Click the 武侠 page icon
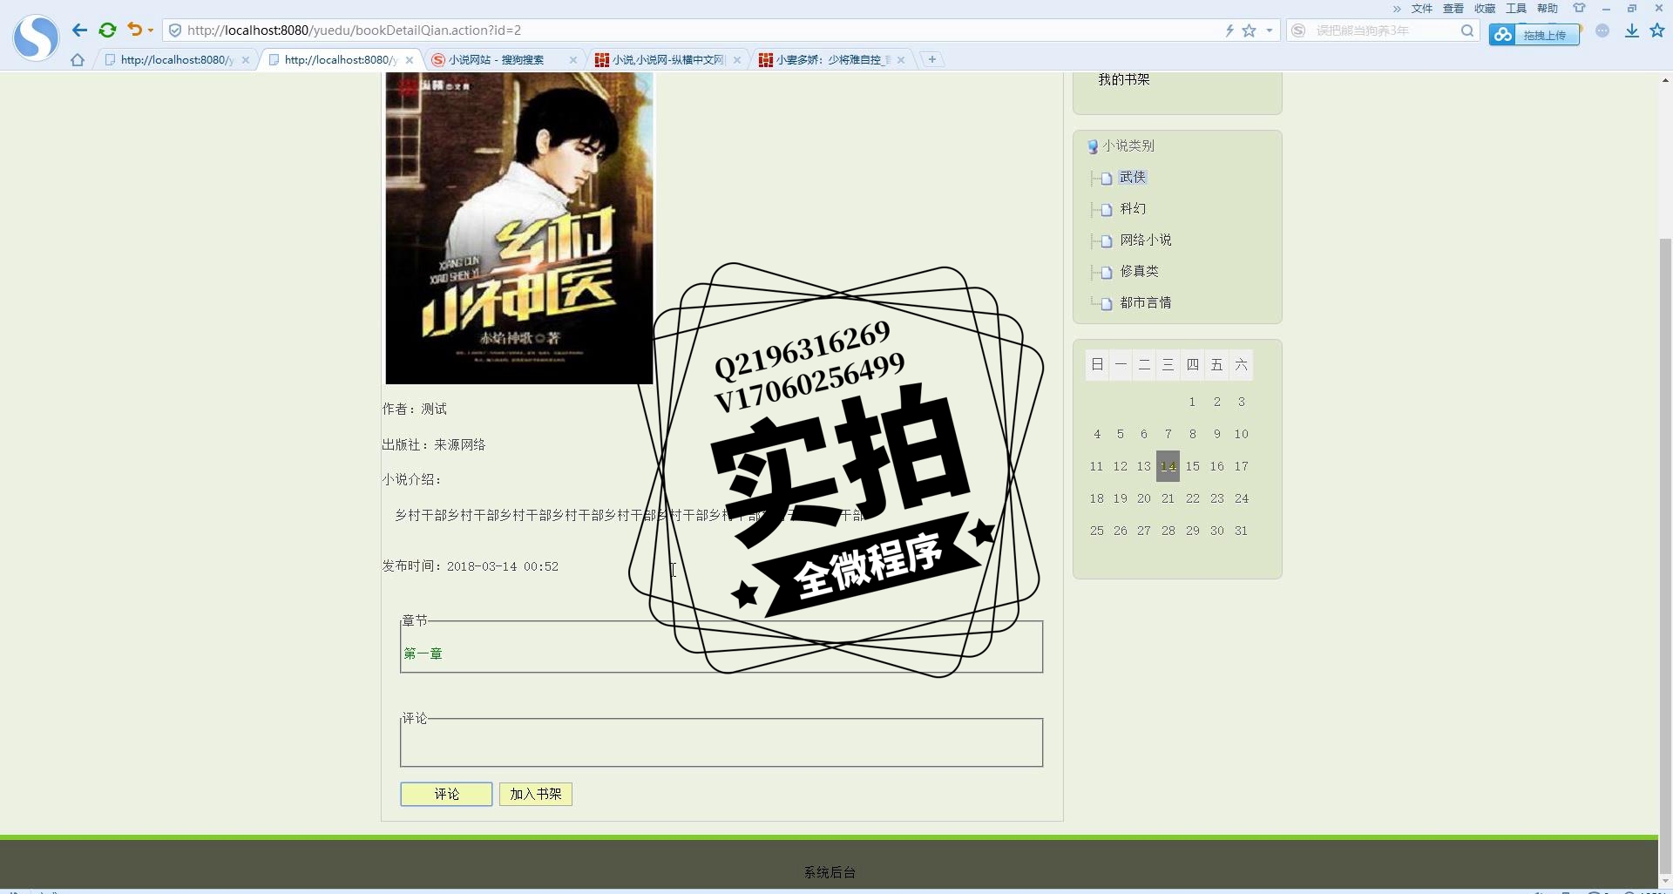Viewport: 1673px width, 894px height. click(1107, 179)
